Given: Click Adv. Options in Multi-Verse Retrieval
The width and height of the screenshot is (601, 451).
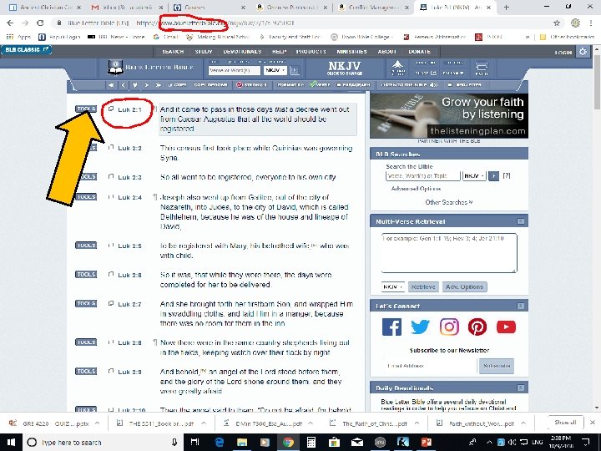Looking at the screenshot, I should [465, 286].
